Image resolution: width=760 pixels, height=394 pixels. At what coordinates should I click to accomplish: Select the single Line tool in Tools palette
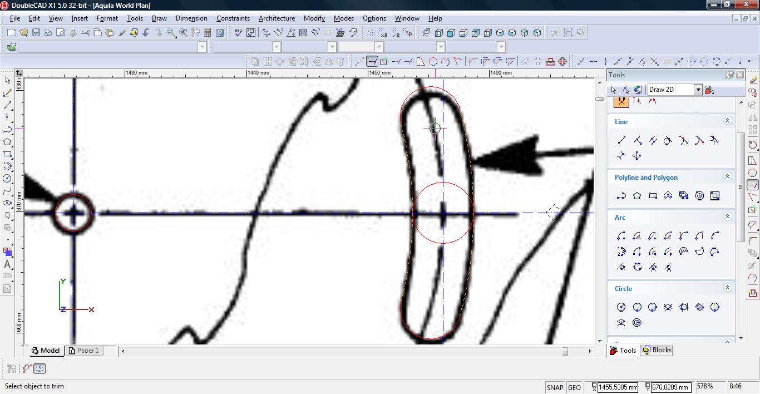tap(621, 140)
